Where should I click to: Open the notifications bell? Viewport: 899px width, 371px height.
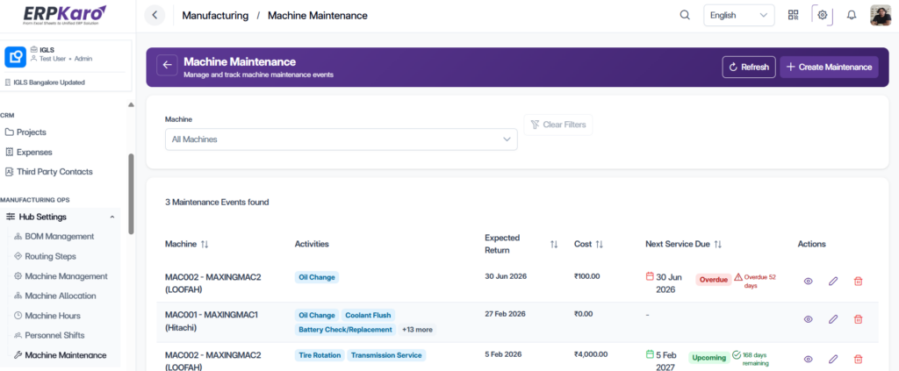(x=852, y=16)
